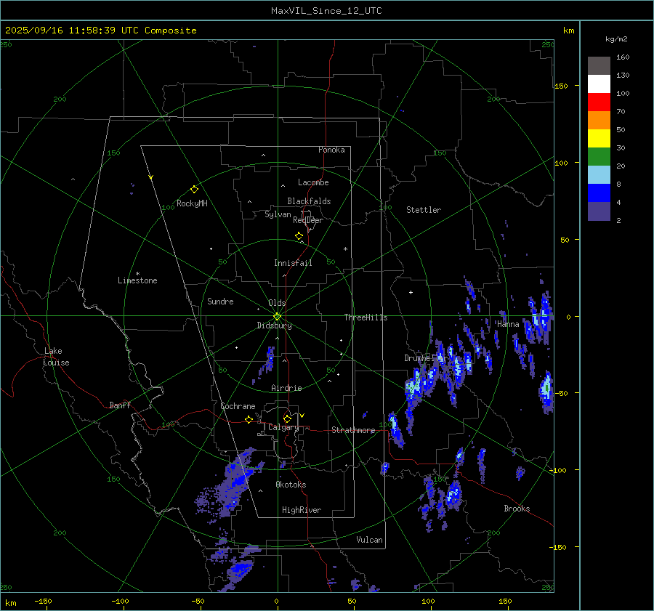Select the orange legend color swatch
Screen dimensions: 654x611
tap(599, 120)
